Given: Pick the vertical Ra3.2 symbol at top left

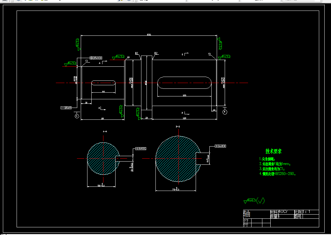Looking at the screenshot, I should [78, 44].
